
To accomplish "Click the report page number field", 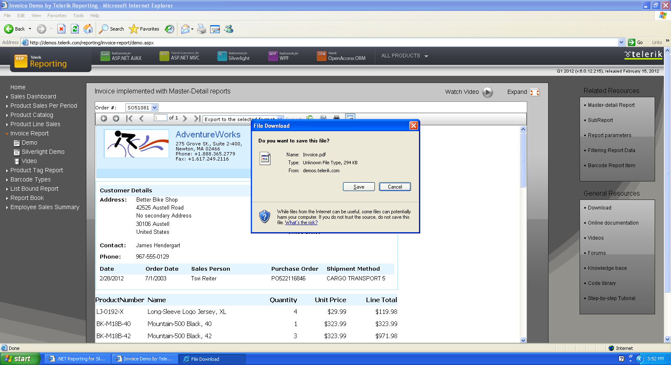I will click(x=160, y=118).
